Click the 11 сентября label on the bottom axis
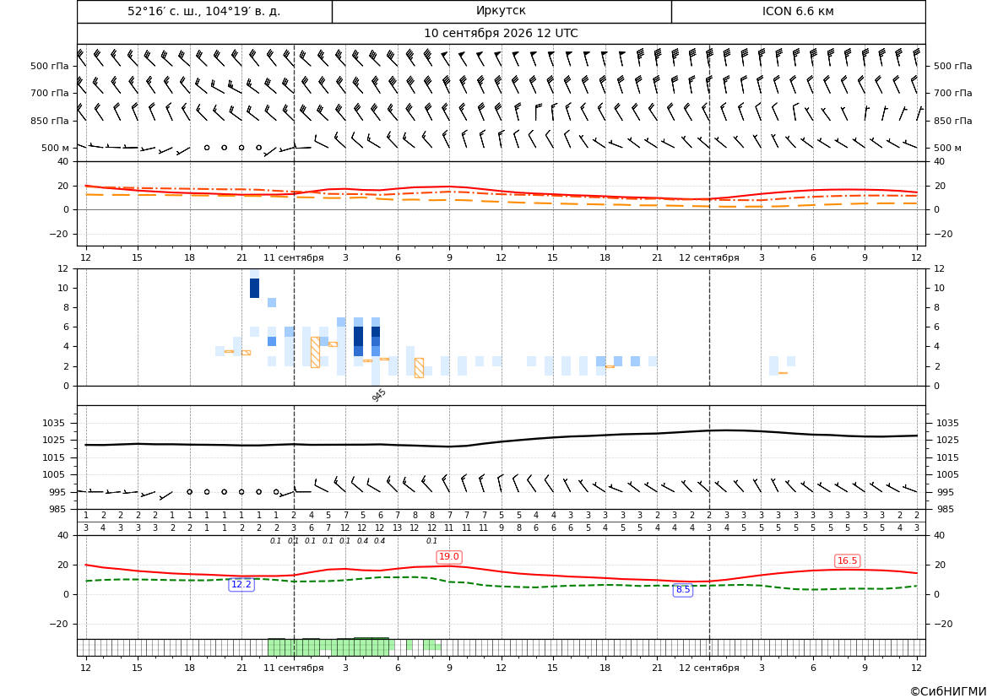Viewport: 987px width, 698px height. click(x=293, y=668)
